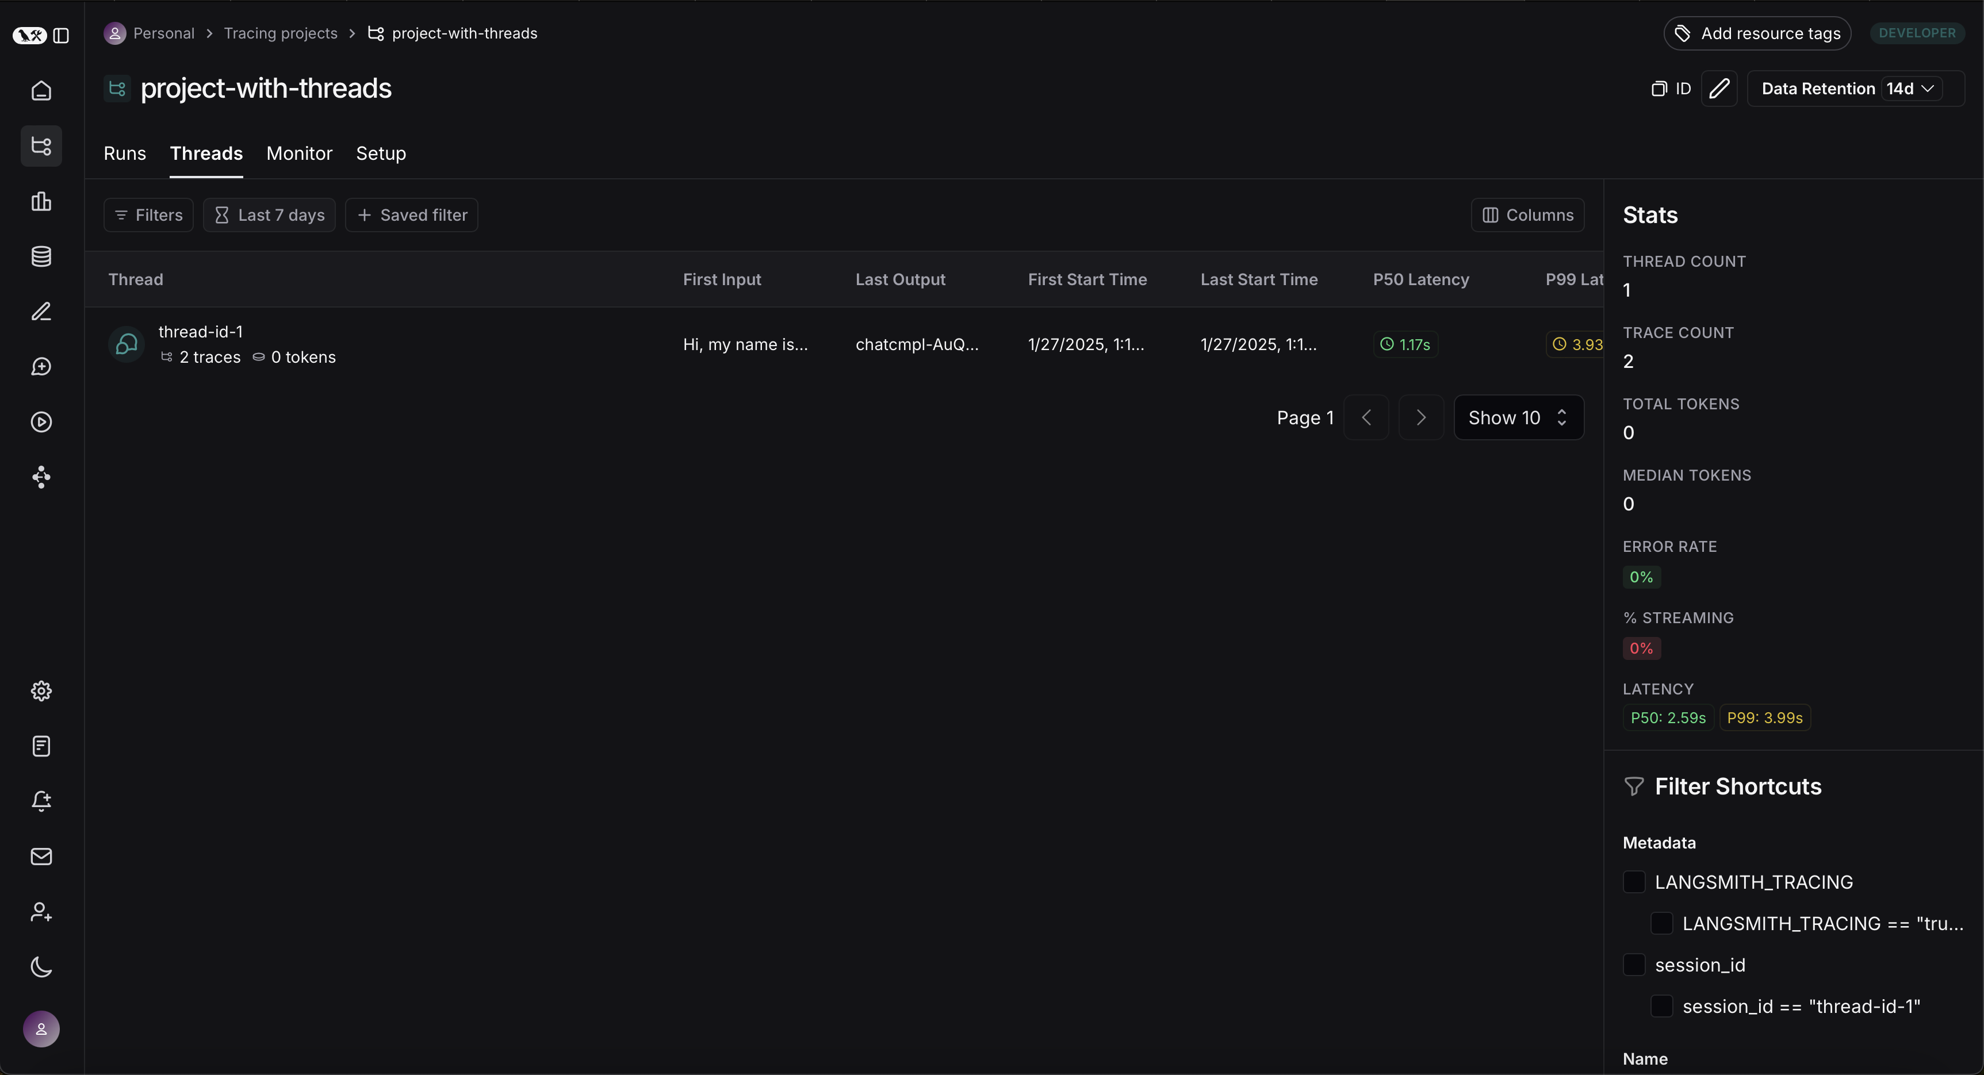Click the Tracing projects breadcrumb link
Image resolution: width=1984 pixels, height=1075 pixels.
point(281,33)
